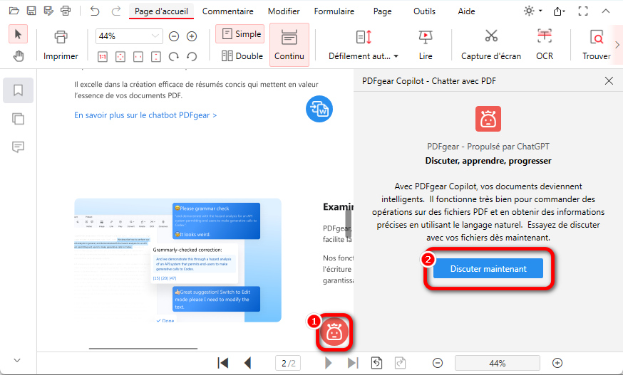The width and height of the screenshot is (623, 375).
Task: Zoom in using the status bar plus
Action: point(557,363)
